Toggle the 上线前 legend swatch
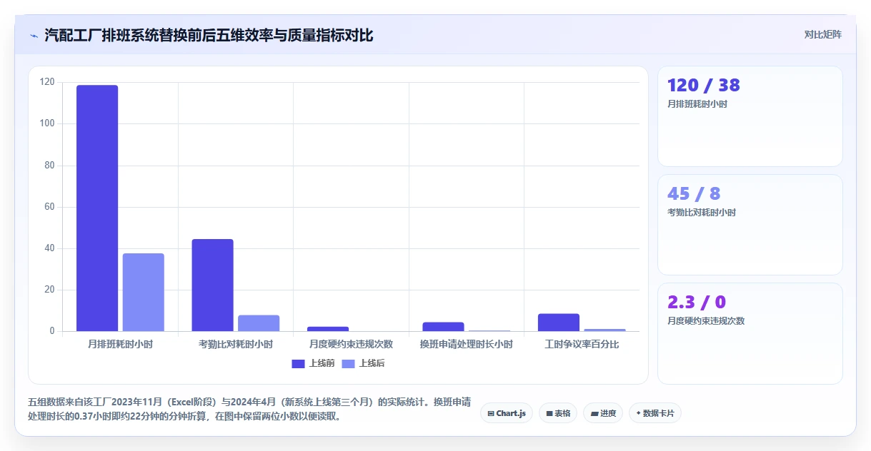This screenshot has height=451, width=871. [x=298, y=364]
